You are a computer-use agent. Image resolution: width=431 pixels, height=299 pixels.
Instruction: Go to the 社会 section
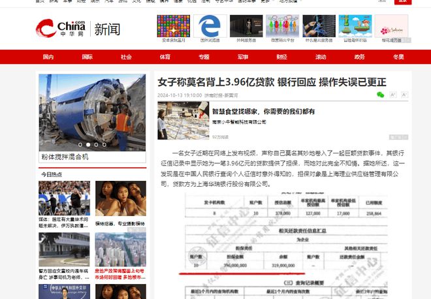pos(126,57)
